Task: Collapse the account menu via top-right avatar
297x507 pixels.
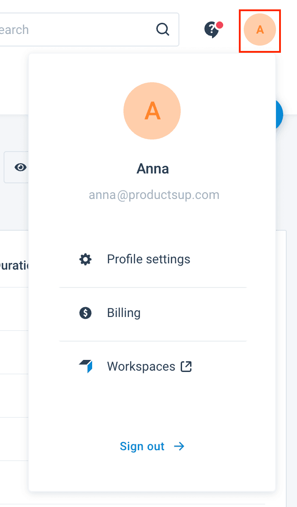Action: point(260,30)
